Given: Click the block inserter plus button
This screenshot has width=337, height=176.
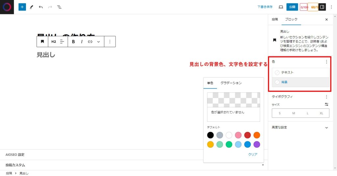Looking at the screenshot, I should click(22, 7).
